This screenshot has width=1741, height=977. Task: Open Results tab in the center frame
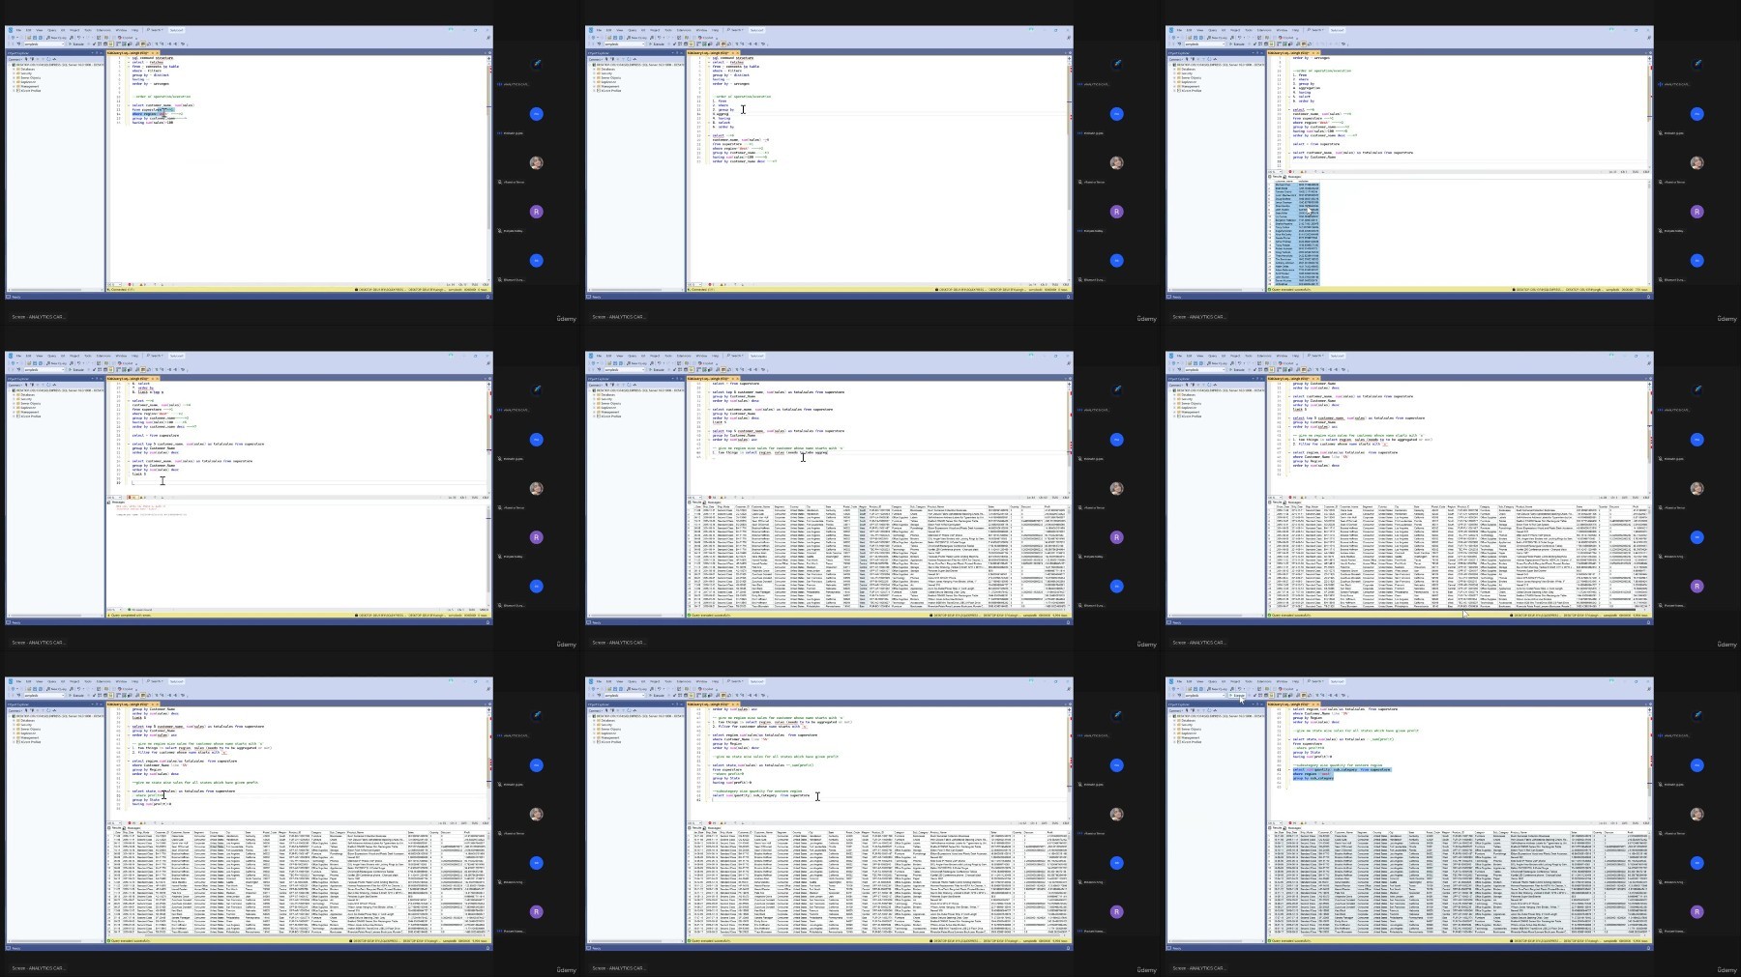click(x=695, y=502)
